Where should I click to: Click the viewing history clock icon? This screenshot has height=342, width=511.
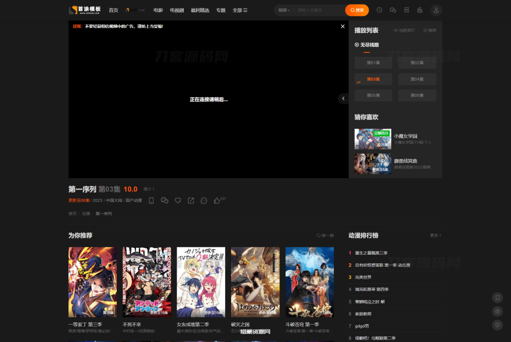coord(379,10)
